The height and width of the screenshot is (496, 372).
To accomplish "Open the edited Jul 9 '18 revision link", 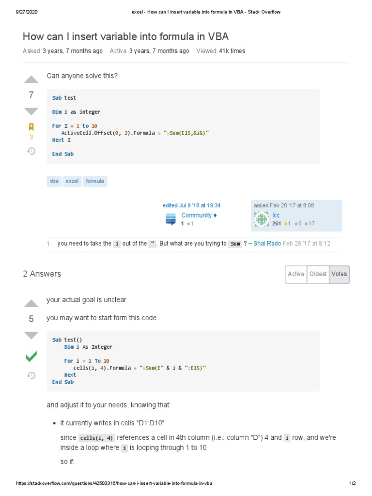I will tap(191, 205).
